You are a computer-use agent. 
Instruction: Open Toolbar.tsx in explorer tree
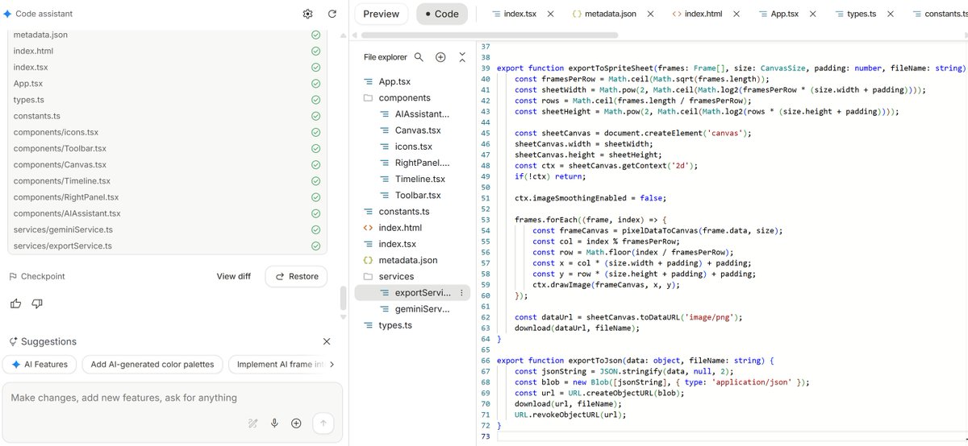[x=419, y=195]
